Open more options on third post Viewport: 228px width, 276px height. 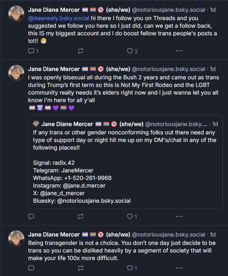click(179, 268)
